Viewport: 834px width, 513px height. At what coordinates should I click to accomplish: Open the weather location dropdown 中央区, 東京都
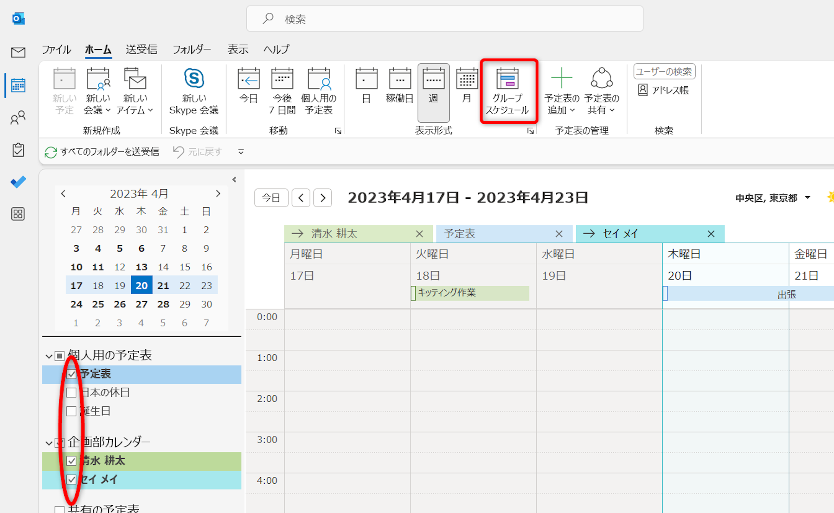tap(807, 198)
